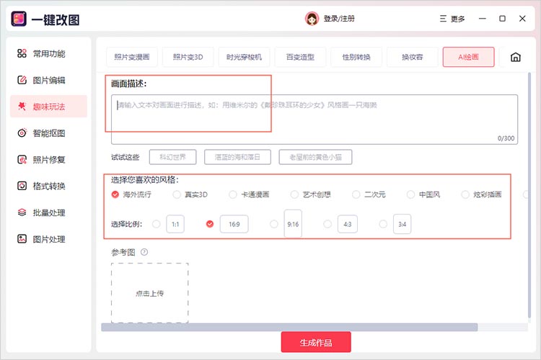This screenshot has width=541, height=360.
Task: Click the 生成作品 button
Action: [316, 341]
